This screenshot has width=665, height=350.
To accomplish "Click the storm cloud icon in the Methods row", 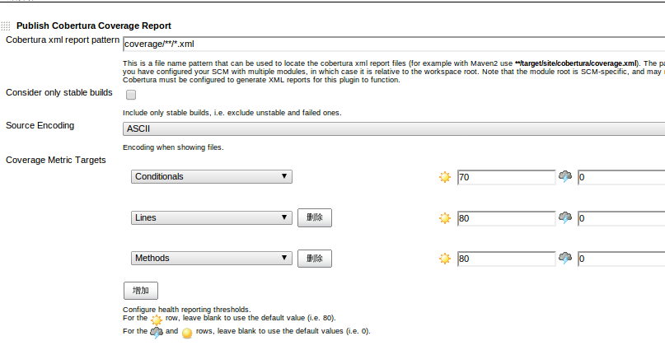I will tap(565, 258).
